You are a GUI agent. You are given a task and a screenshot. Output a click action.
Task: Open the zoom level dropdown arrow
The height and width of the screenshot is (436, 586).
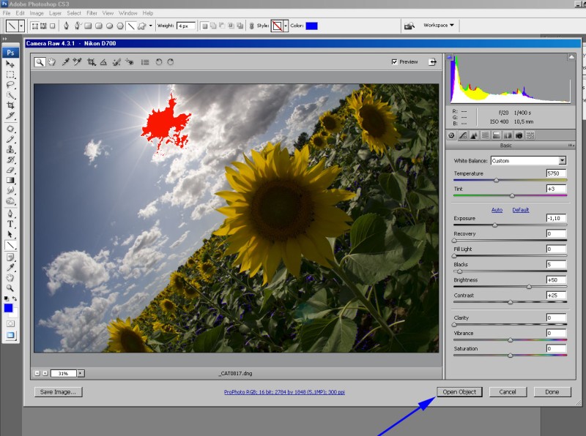pyautogui.click(x=81, y=373)
